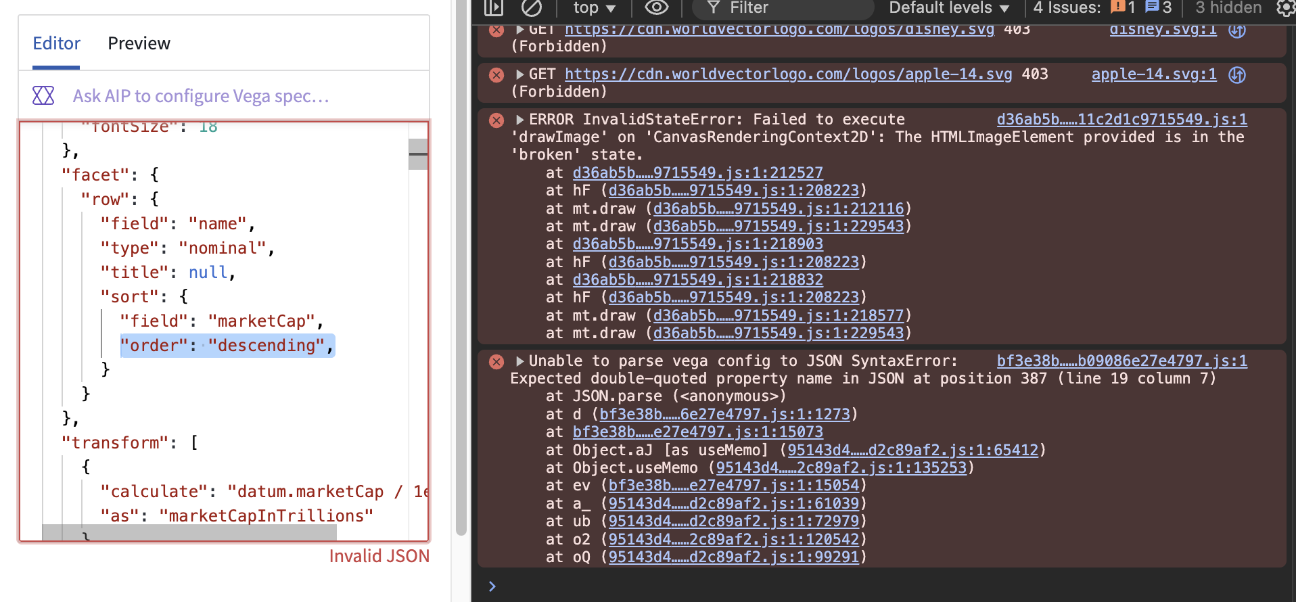Open the 'at oQ' stack link ending 1:99291
The width and height of the screenshot is (1296, 602).
tap(734, 557)
